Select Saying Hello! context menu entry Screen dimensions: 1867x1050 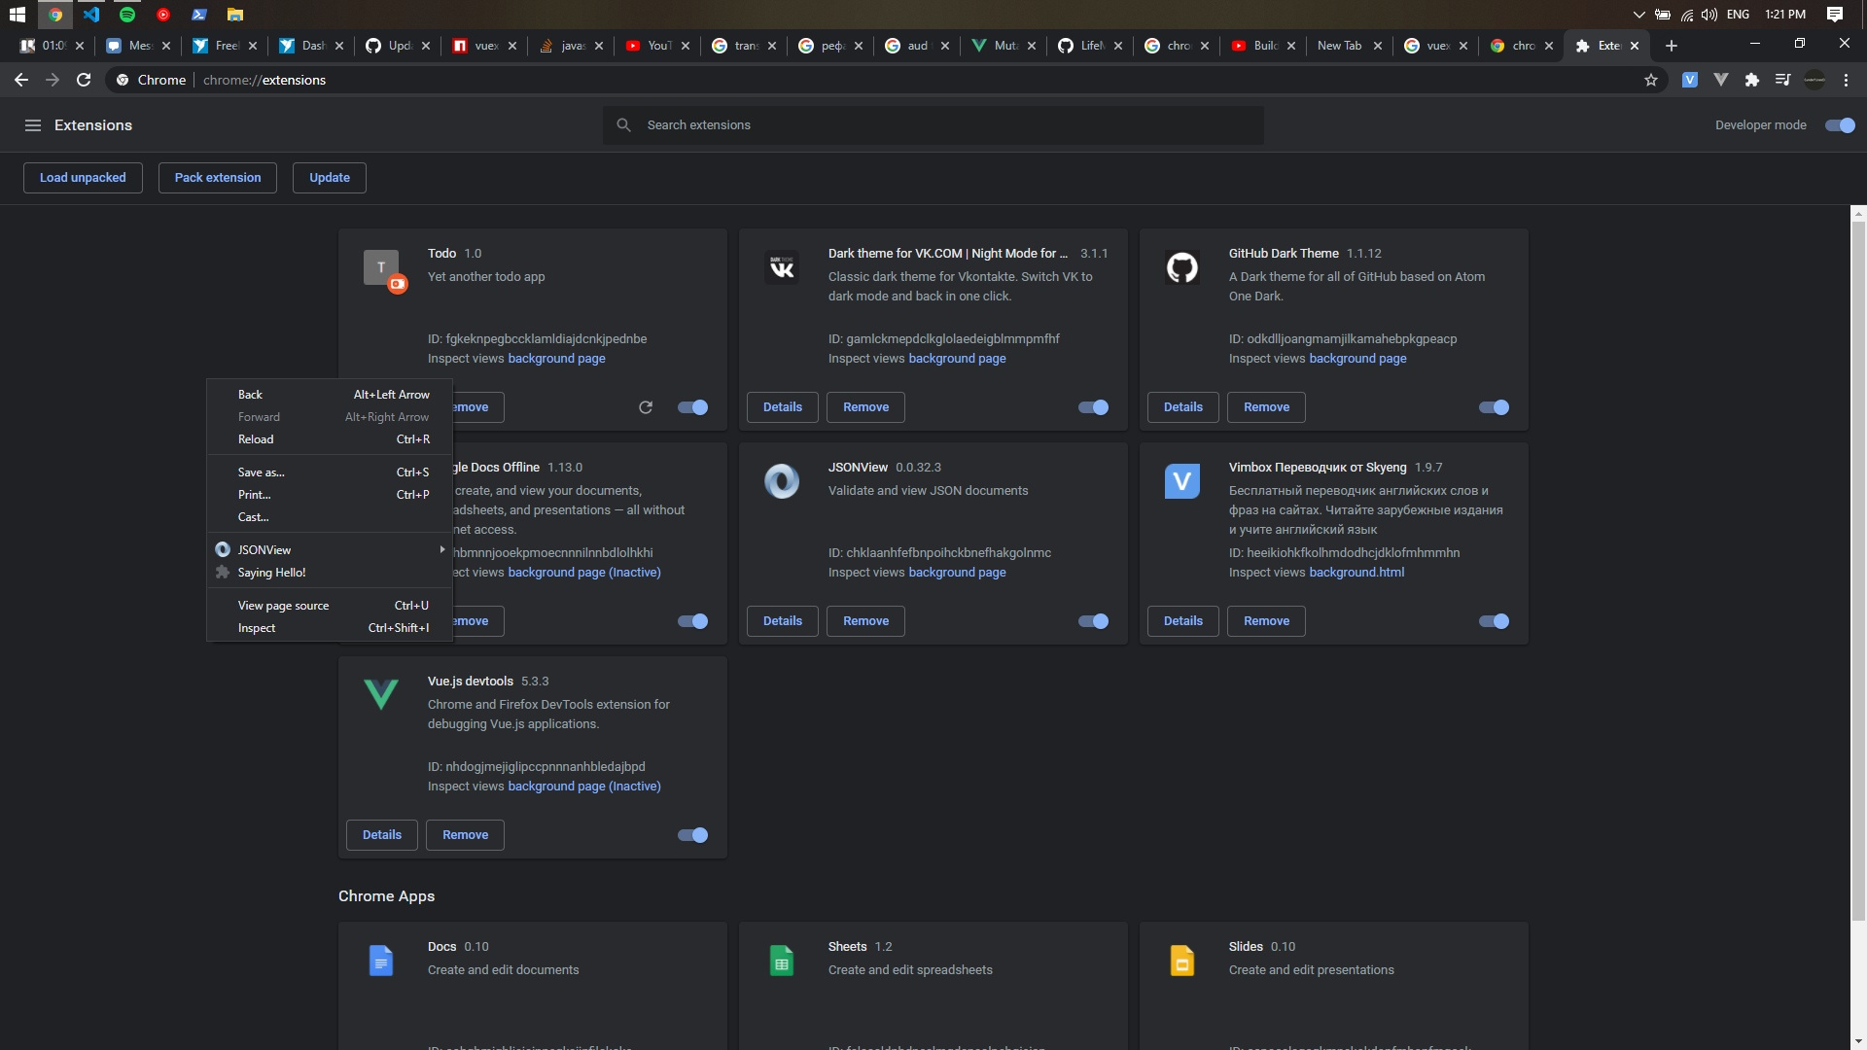point(330,573)
